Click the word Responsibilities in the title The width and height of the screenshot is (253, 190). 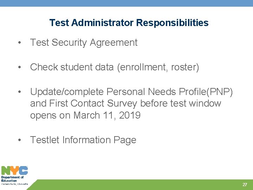[x=172, y=23]
